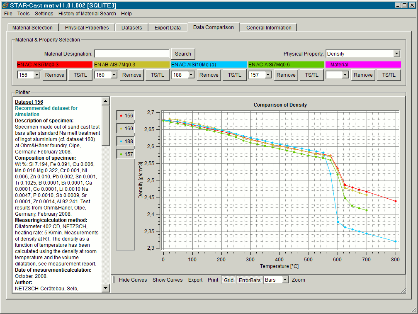Toggle curve 157 legend button
The height and width of the screenshot is (314, 418).
point(126,154)
